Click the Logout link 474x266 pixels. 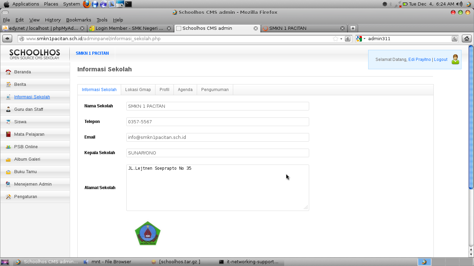click(x=441, y=60)
